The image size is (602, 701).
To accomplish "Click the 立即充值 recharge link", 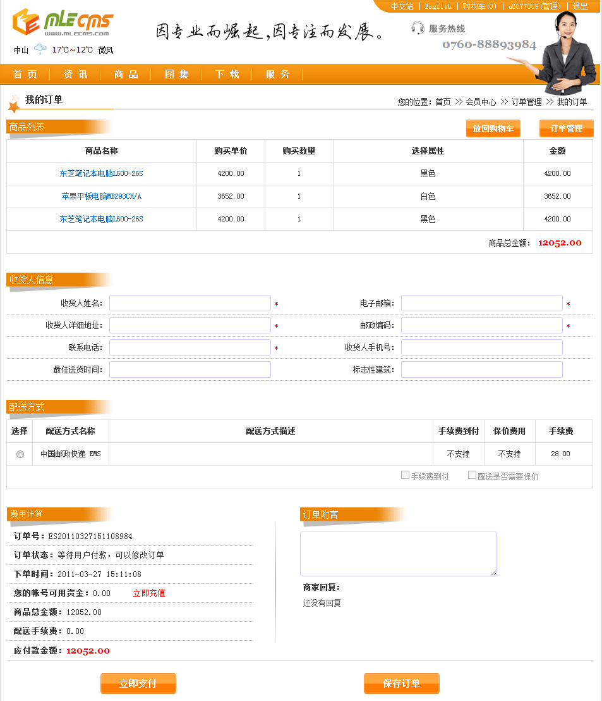I will [149, 593].
